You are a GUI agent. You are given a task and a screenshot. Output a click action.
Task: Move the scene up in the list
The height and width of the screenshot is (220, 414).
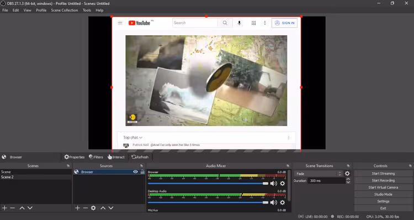(x=22, y=208)
